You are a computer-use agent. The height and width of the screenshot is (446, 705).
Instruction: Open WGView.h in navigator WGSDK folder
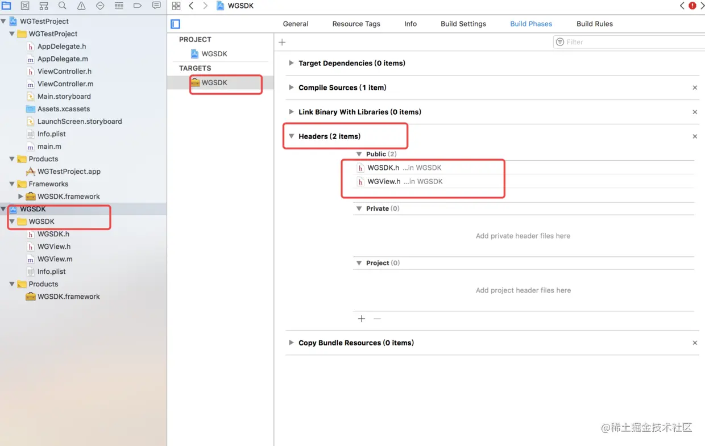click(x=53, y=247)
